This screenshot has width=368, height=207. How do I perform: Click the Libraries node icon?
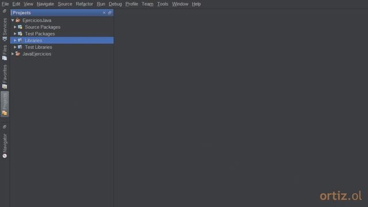[20, 40]
